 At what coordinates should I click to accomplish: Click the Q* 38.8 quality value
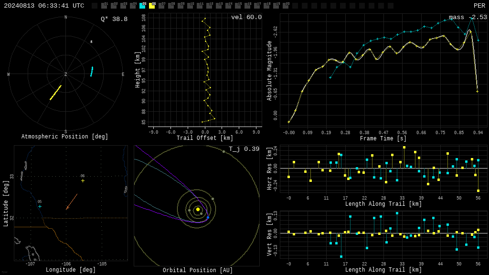click(x=114, y=19)
